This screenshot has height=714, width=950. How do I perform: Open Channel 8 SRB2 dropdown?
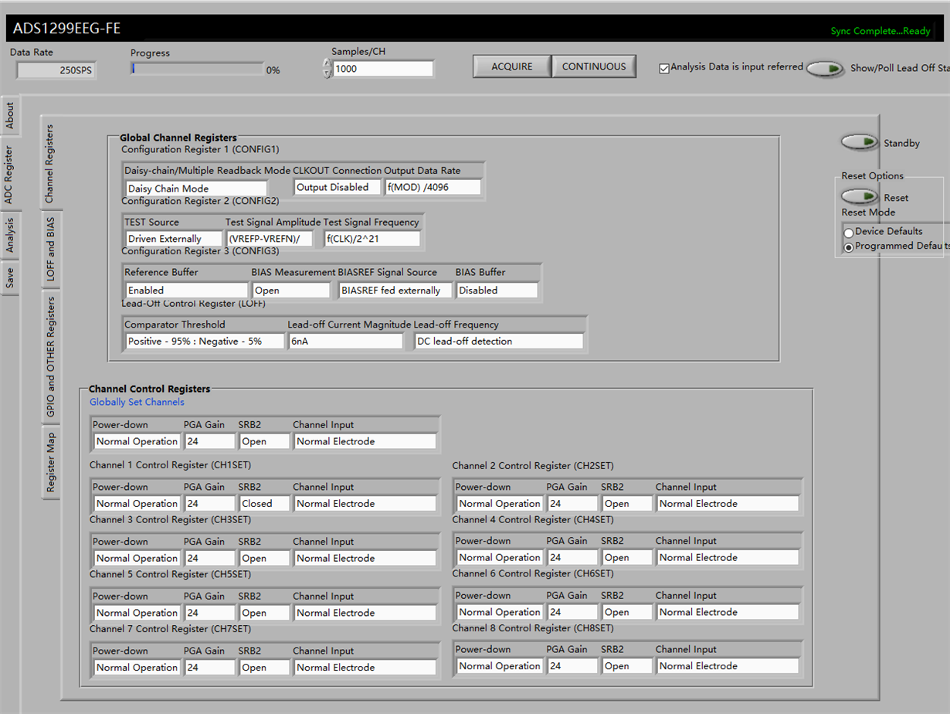tap(627, 666)
